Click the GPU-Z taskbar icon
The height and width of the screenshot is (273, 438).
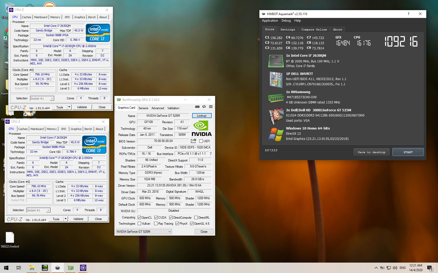pos(70,268)
